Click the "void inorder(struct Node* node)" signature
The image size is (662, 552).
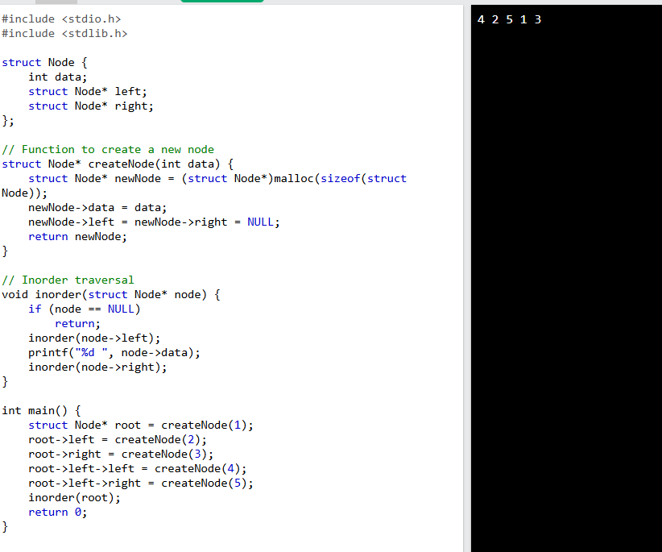click(x=111, y=294)
